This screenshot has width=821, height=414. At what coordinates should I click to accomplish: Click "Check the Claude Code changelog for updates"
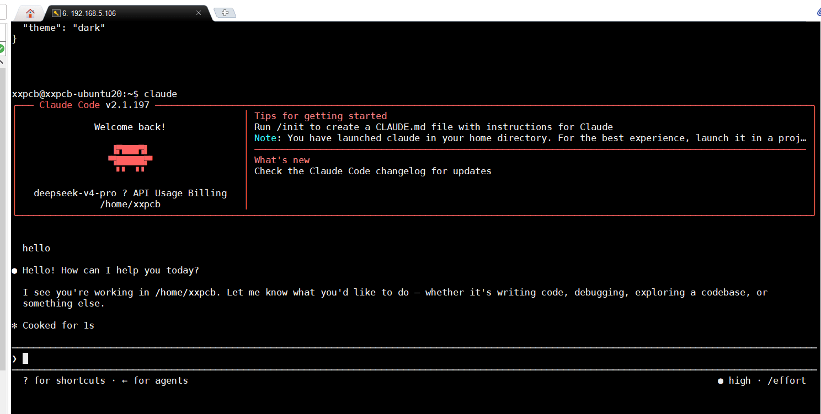point(373,171)
